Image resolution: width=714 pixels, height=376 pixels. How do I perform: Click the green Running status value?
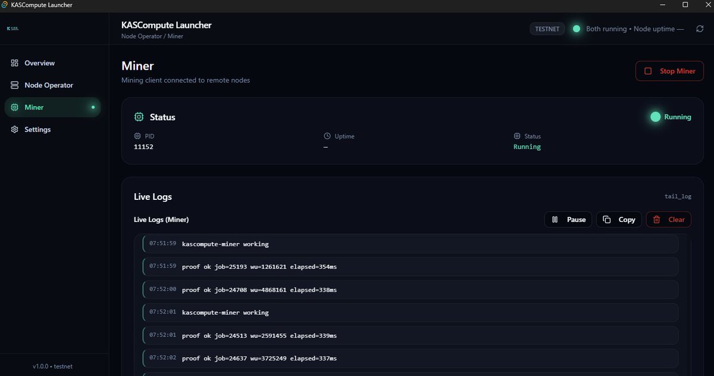[527, 147]
